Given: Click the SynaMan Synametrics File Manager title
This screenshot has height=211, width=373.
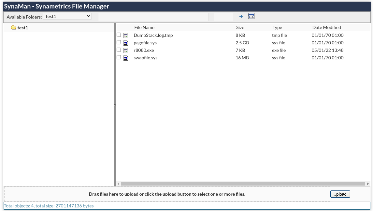Looking at the screenshot, I should click(57, 6).
